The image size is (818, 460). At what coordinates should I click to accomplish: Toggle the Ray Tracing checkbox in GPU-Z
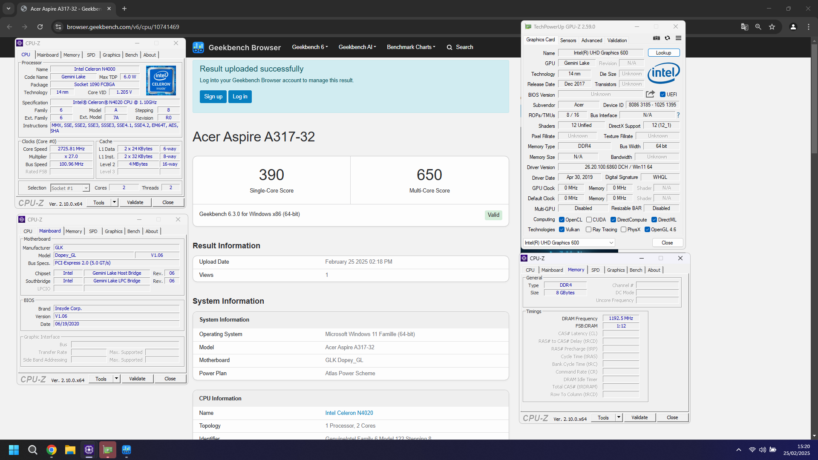point(589,230)
